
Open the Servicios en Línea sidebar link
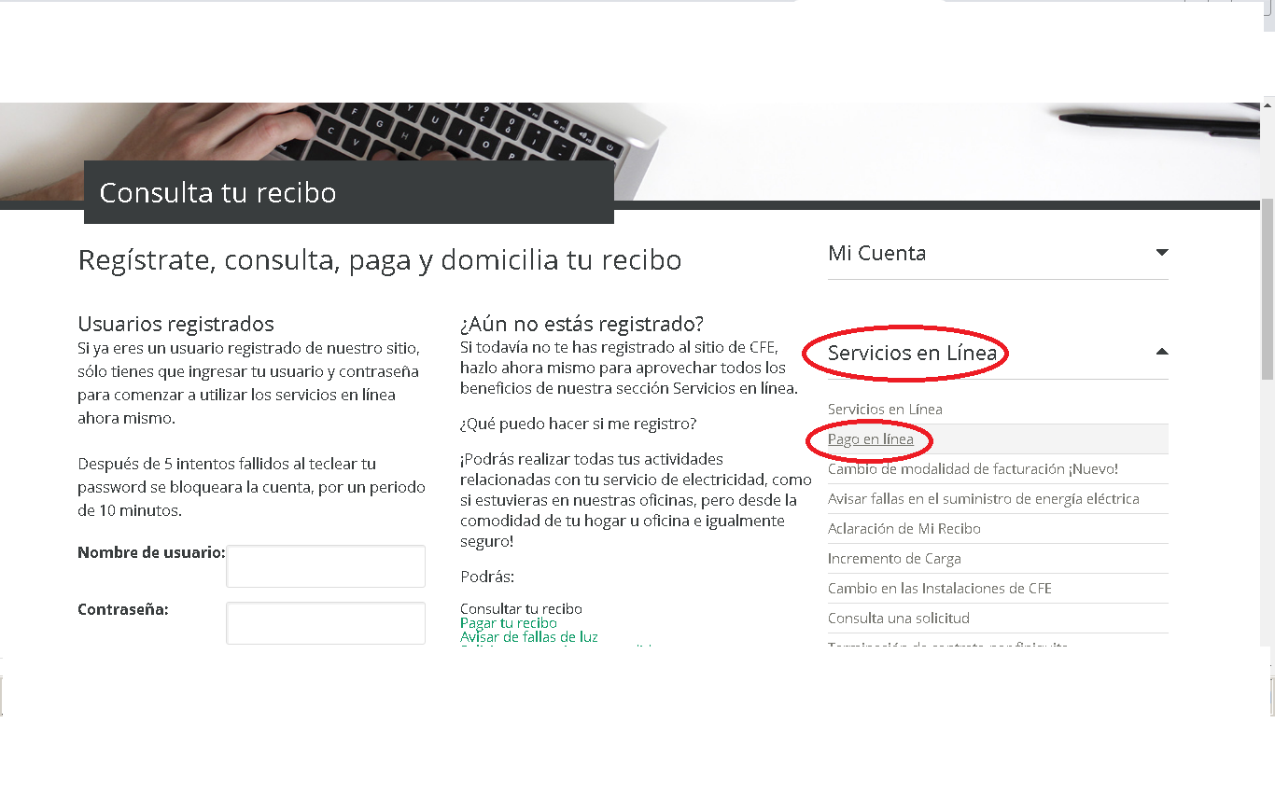(x=885, y=409)
